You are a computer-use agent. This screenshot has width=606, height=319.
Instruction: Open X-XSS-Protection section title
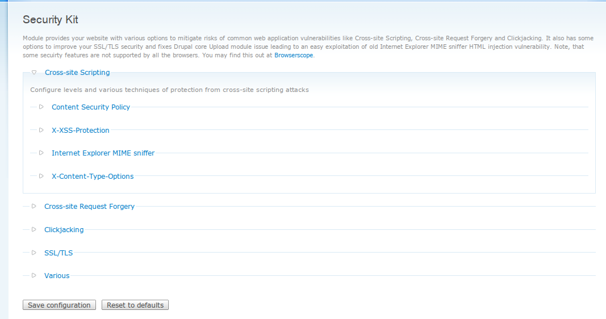[81, 130]
